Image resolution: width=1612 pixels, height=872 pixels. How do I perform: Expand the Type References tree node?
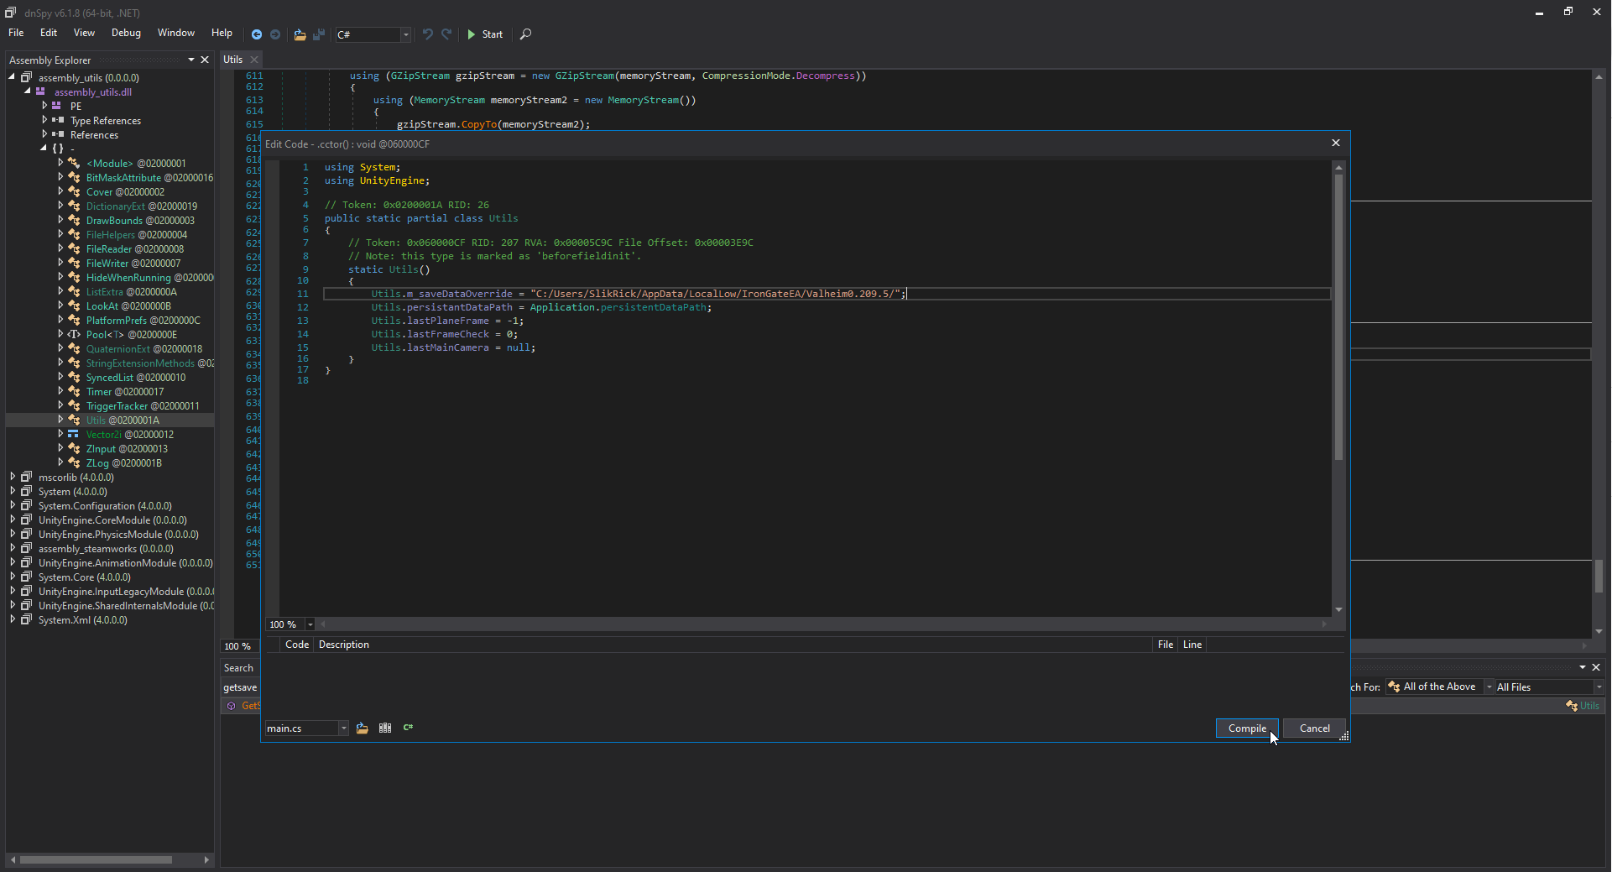coord(44,121)
